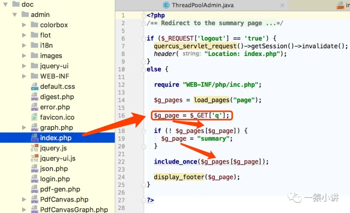Click the image icon of favicon.ico

(x=34, y=117)
